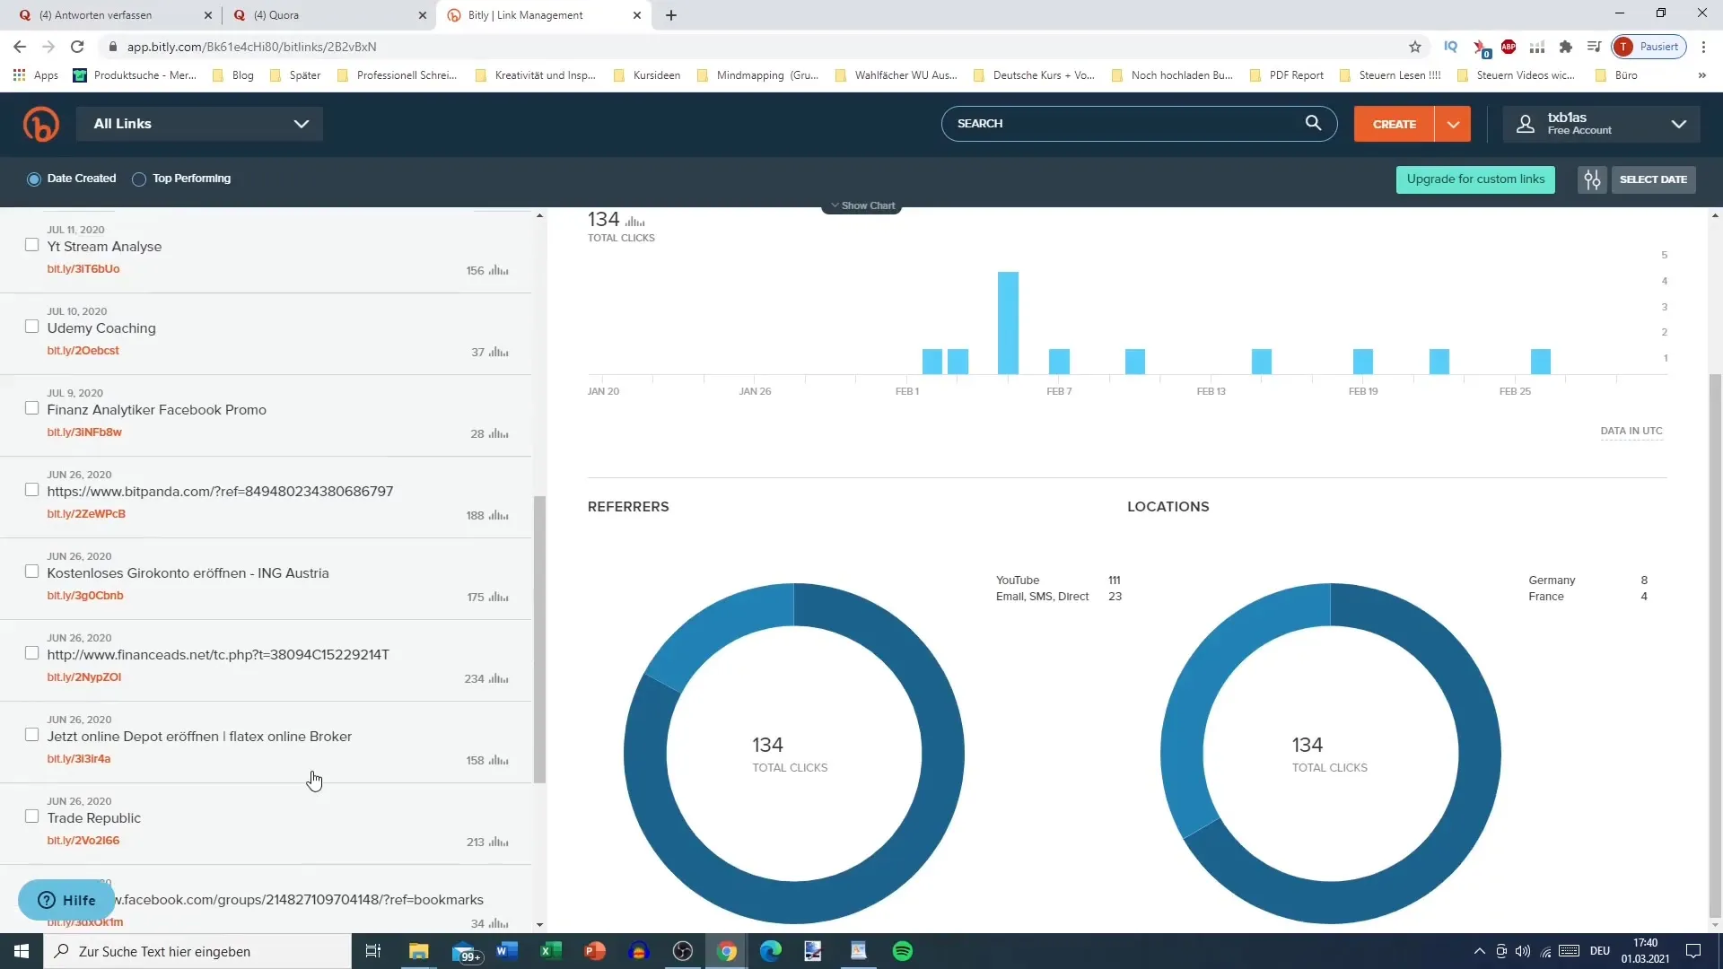Viewport: 1723px width, 969px height.
Task: Scroll down the links sidebar
Action: click(x=541, y=925)
